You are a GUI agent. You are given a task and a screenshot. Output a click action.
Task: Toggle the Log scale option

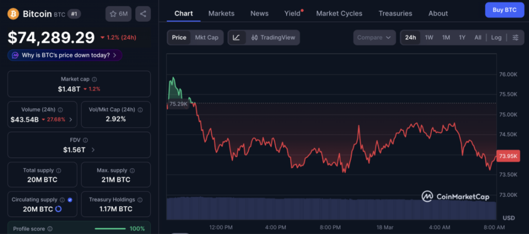(496, 38)
